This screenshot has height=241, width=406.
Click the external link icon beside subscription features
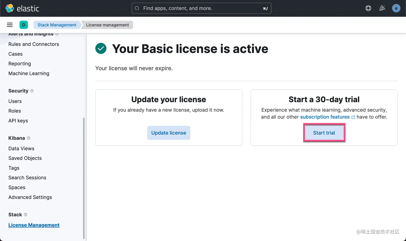(x=353, y=117)
